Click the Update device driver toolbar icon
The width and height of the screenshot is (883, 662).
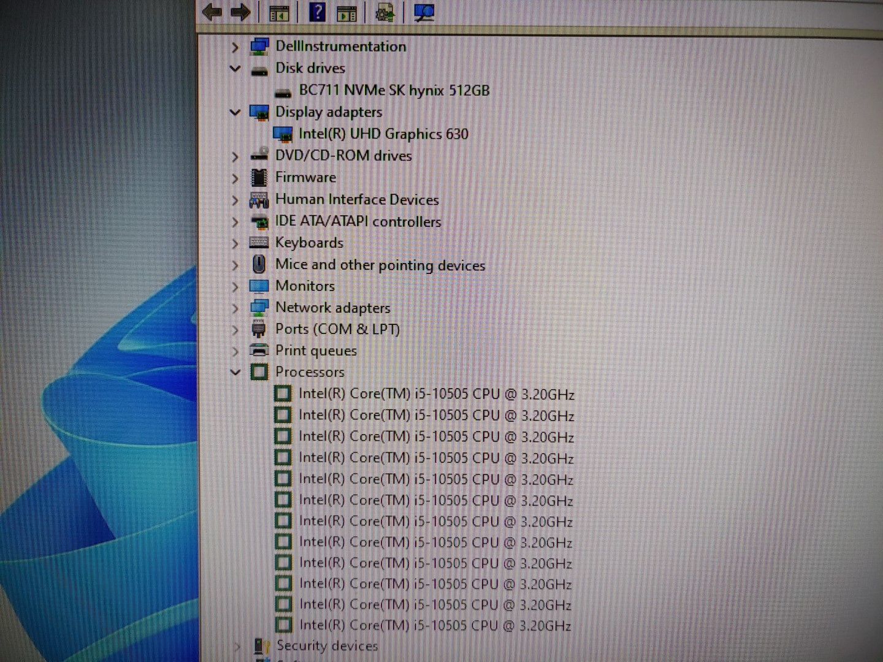pos(384,12)
